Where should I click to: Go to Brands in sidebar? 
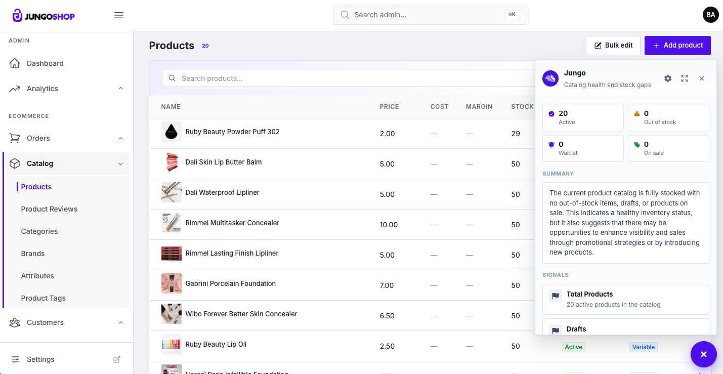tap(33, 254)
